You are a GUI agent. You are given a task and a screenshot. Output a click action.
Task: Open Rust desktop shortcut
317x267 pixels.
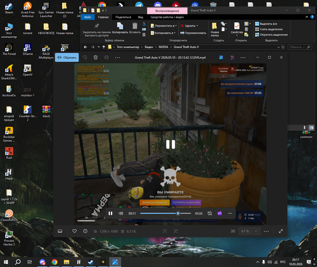point(9,153)
